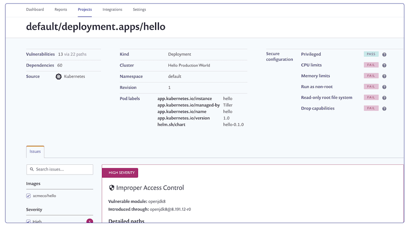Image resolution: width=409 pixels, height=226 pixels.
Task: Click the app.kubernetes.io/managed-by label
Action: (189, 105)
